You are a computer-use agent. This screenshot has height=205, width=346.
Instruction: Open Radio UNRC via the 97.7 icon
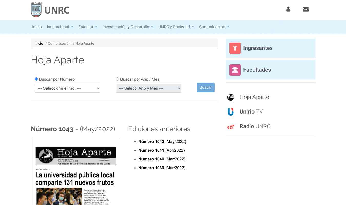click(230, 127)
